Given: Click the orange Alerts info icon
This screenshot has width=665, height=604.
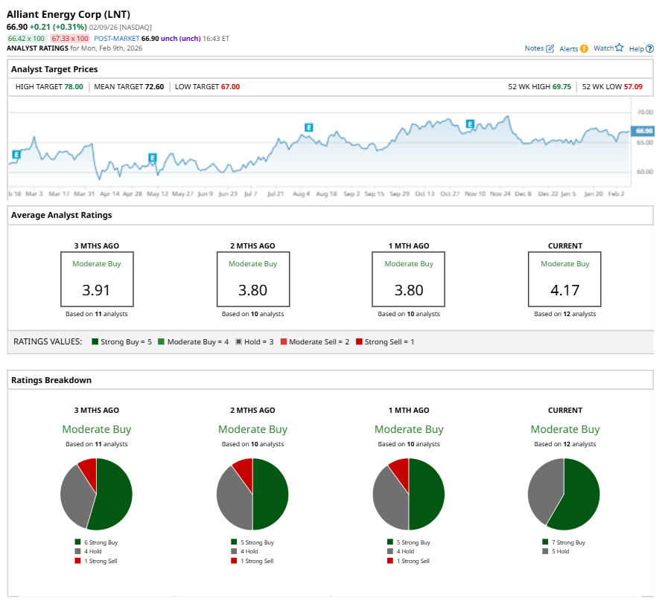Looking at the screenshot, I should [x=584, y=49].
